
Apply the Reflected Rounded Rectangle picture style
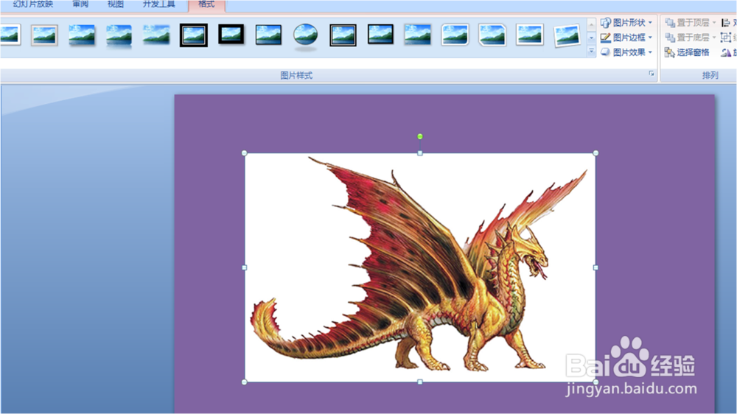(119, 36)
